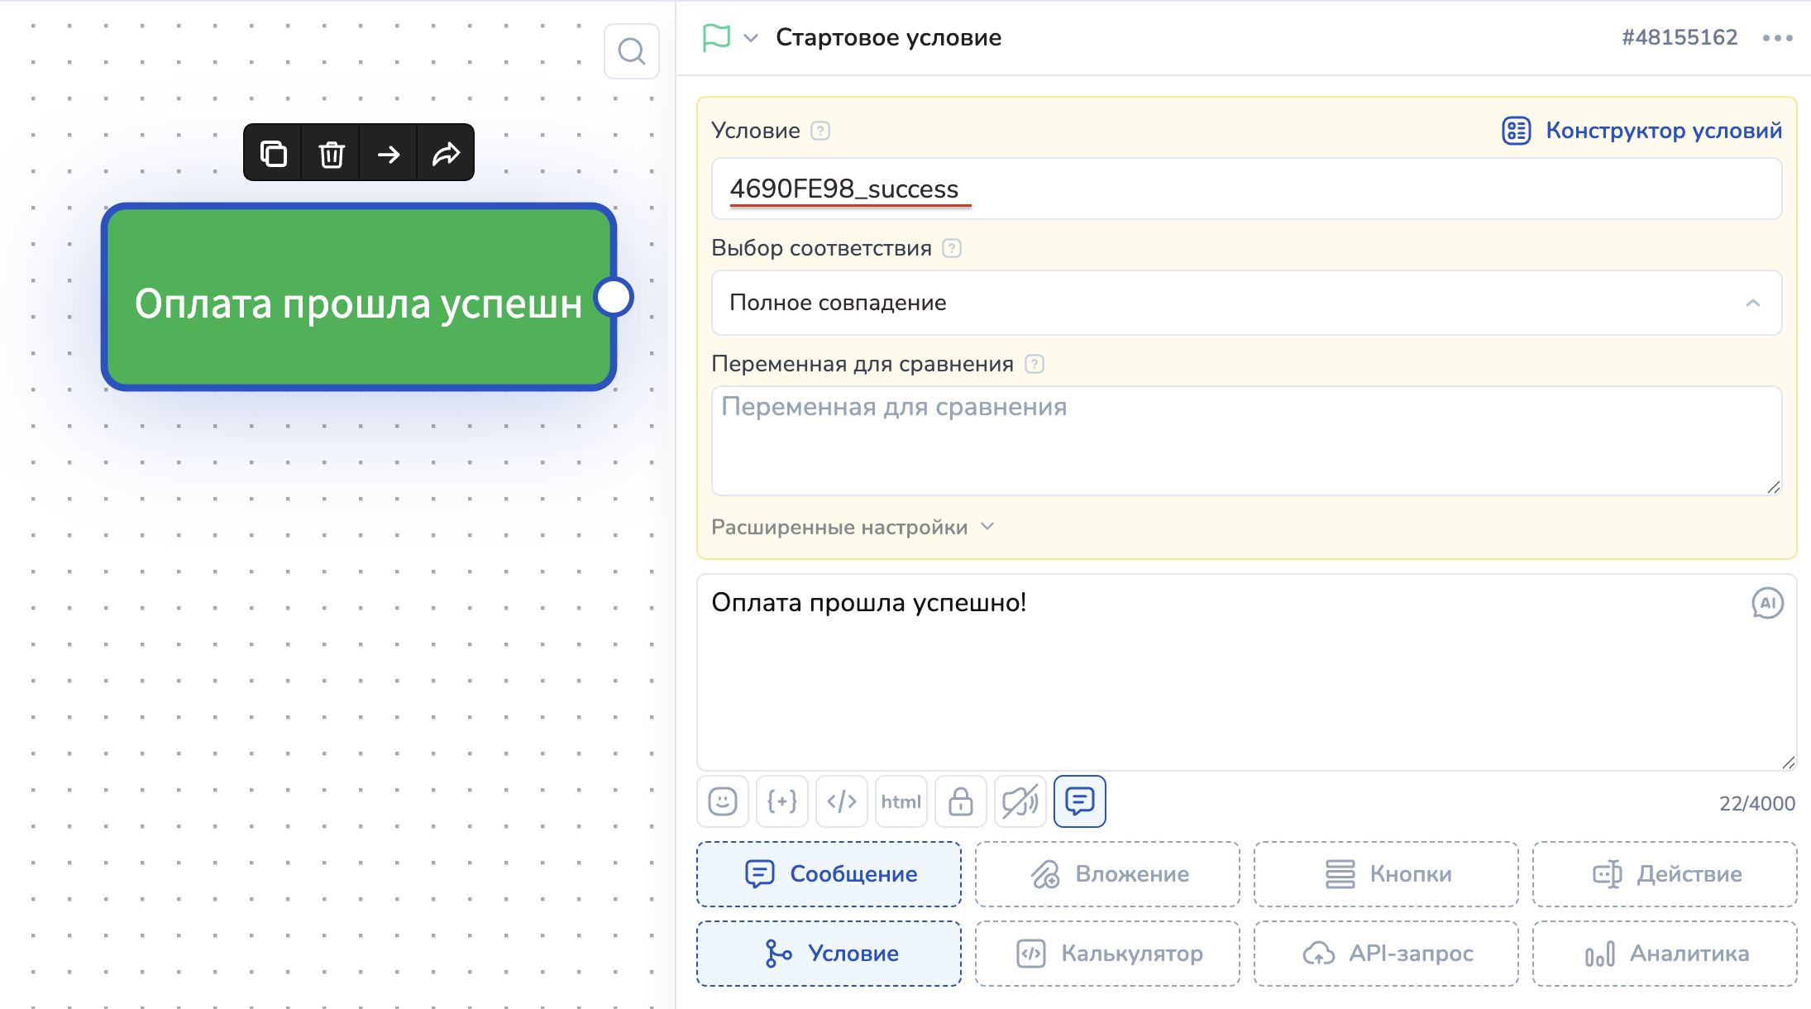Toggle the lock protect content icon
1811x1009 pixels.
pos(960,801)
